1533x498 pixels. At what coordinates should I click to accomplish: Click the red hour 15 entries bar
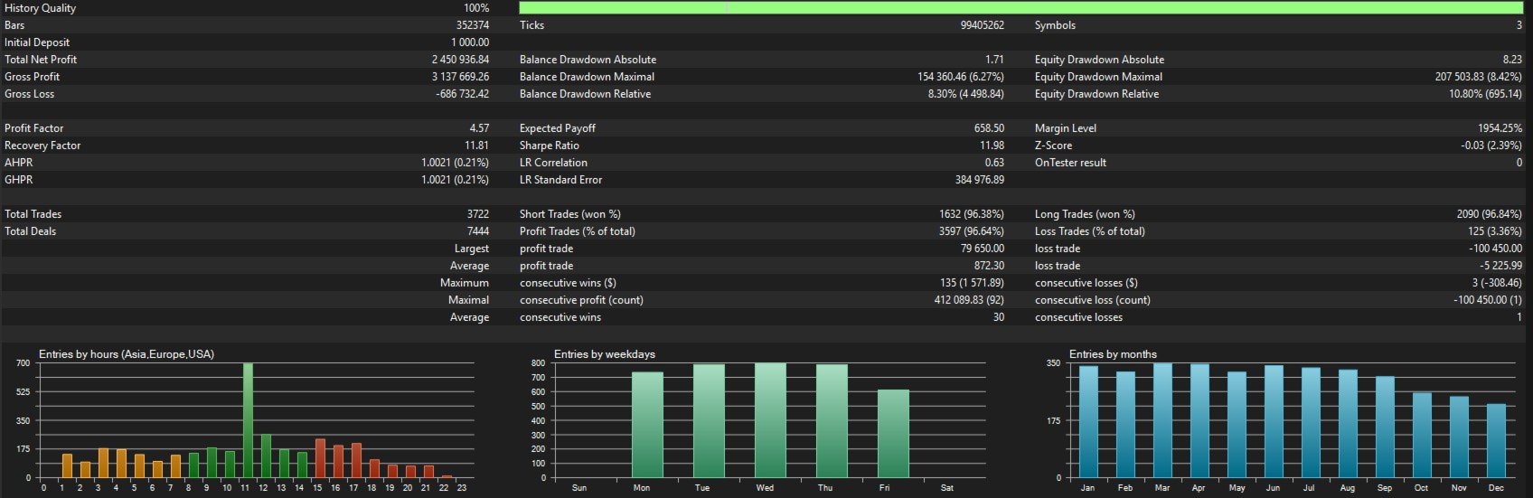320,458
